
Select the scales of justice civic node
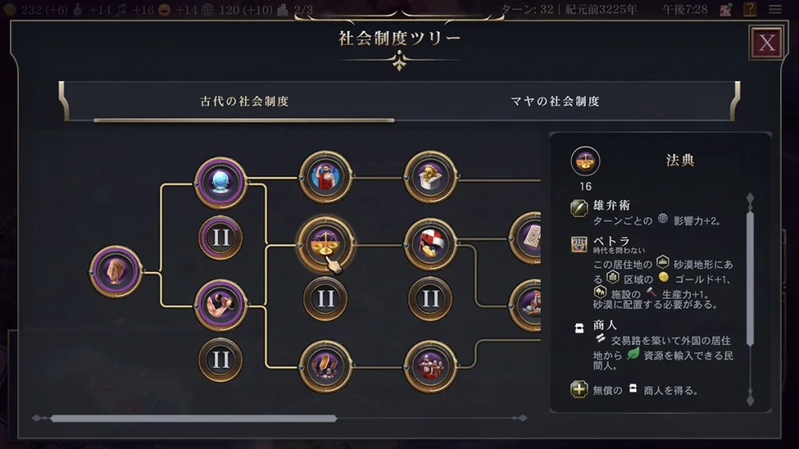pyautogui.click(x=325, y=243)
